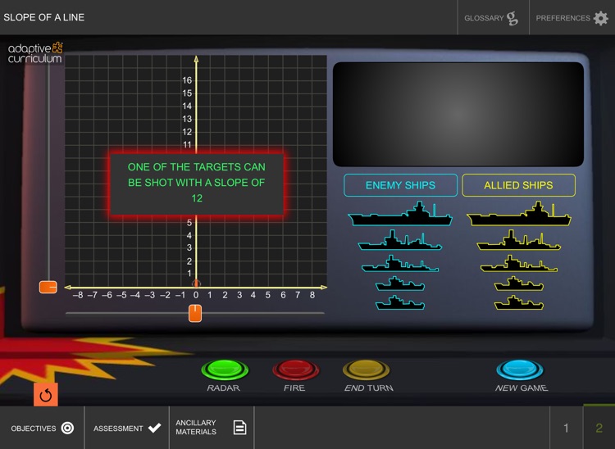The image size is (615, 449).
Task: Click the y-axis label 16
Action: tap(187, 80)
